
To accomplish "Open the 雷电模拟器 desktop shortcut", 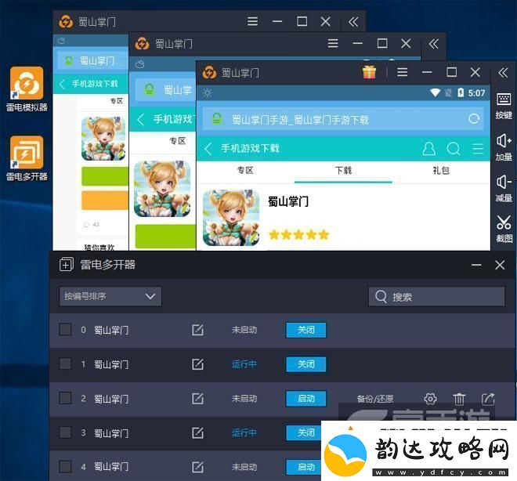I will (x=27, y=89).
